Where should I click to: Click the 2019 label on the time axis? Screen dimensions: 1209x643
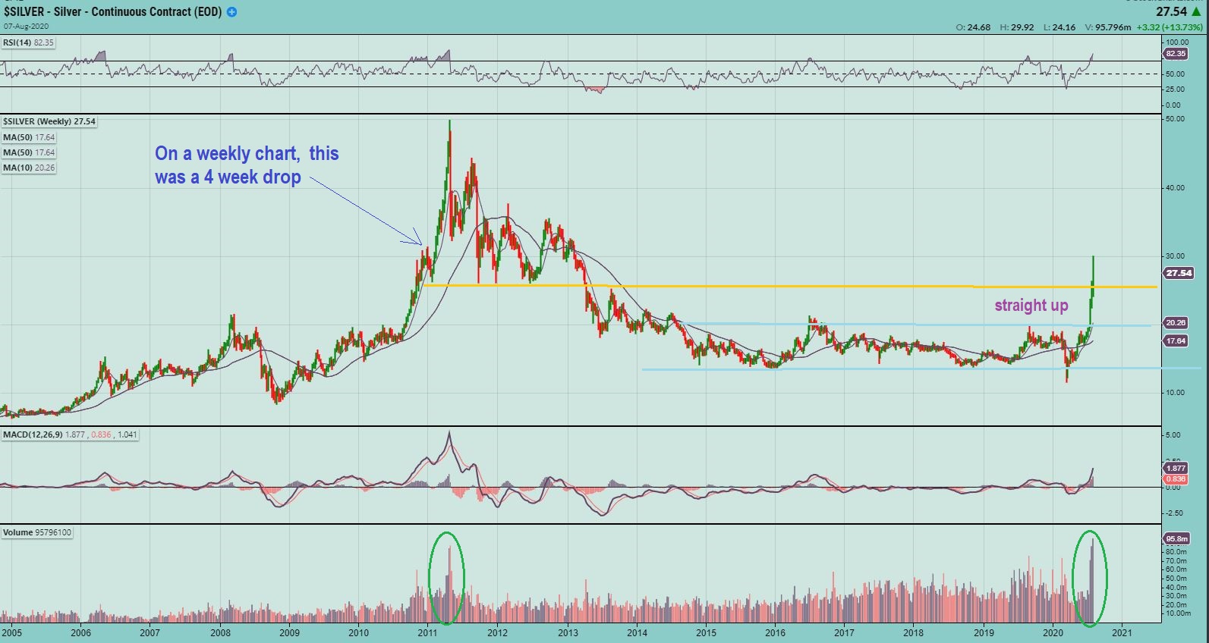tap(984, 633)
